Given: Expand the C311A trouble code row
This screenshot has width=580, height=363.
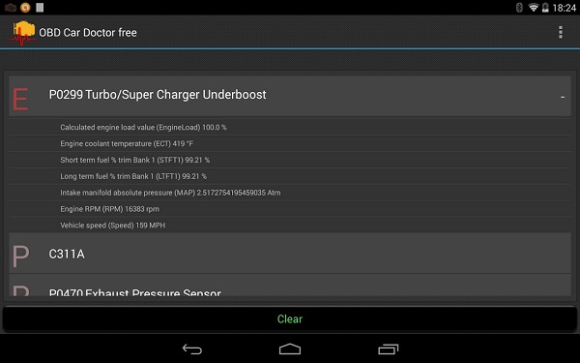Looking at the screenshot, I should [x=290, y=254].
